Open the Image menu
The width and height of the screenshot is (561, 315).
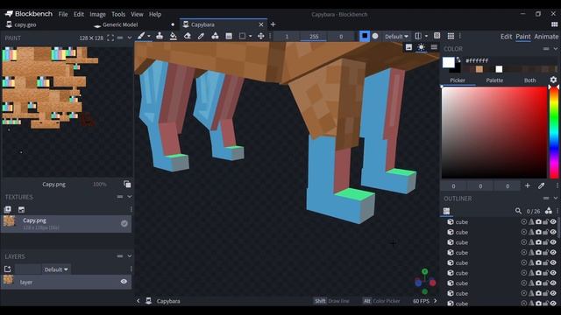pos(97,14)
